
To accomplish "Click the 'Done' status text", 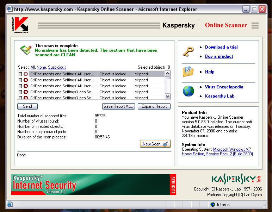I will [x=21, y=155].
